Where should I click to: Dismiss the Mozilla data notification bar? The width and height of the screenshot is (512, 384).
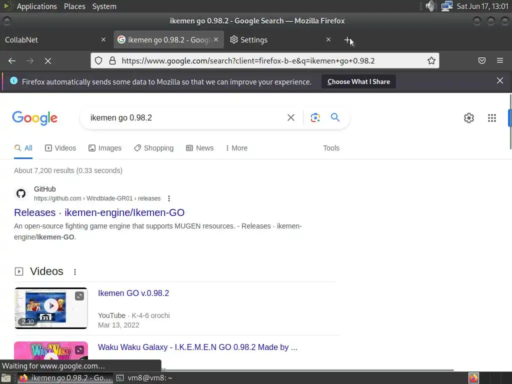pos(500,80)
